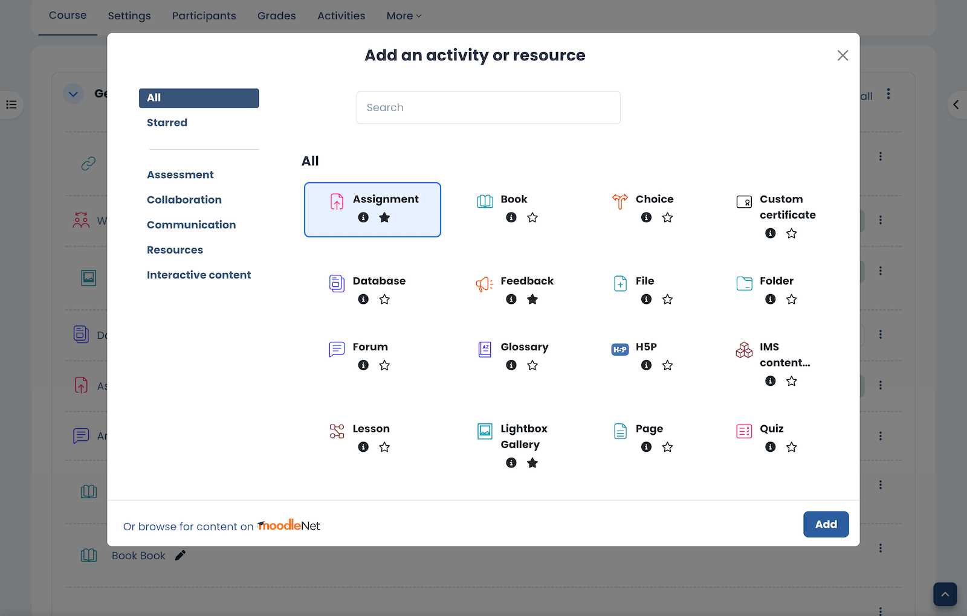Select the Database activity icon
The width and height of the screenshot is (967, 616).
[337, 283]
